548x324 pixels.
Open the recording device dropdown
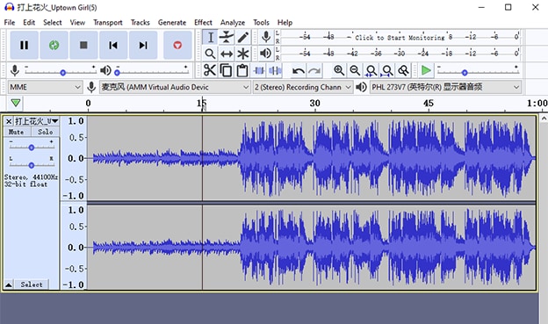coord(175,87)
